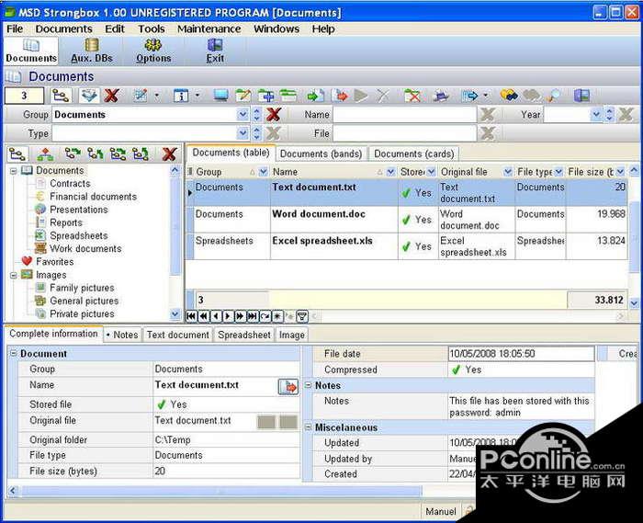Collapse the Miscelaneous section
This screenshot has width=643, height=523.
click(x=308, y=427)
